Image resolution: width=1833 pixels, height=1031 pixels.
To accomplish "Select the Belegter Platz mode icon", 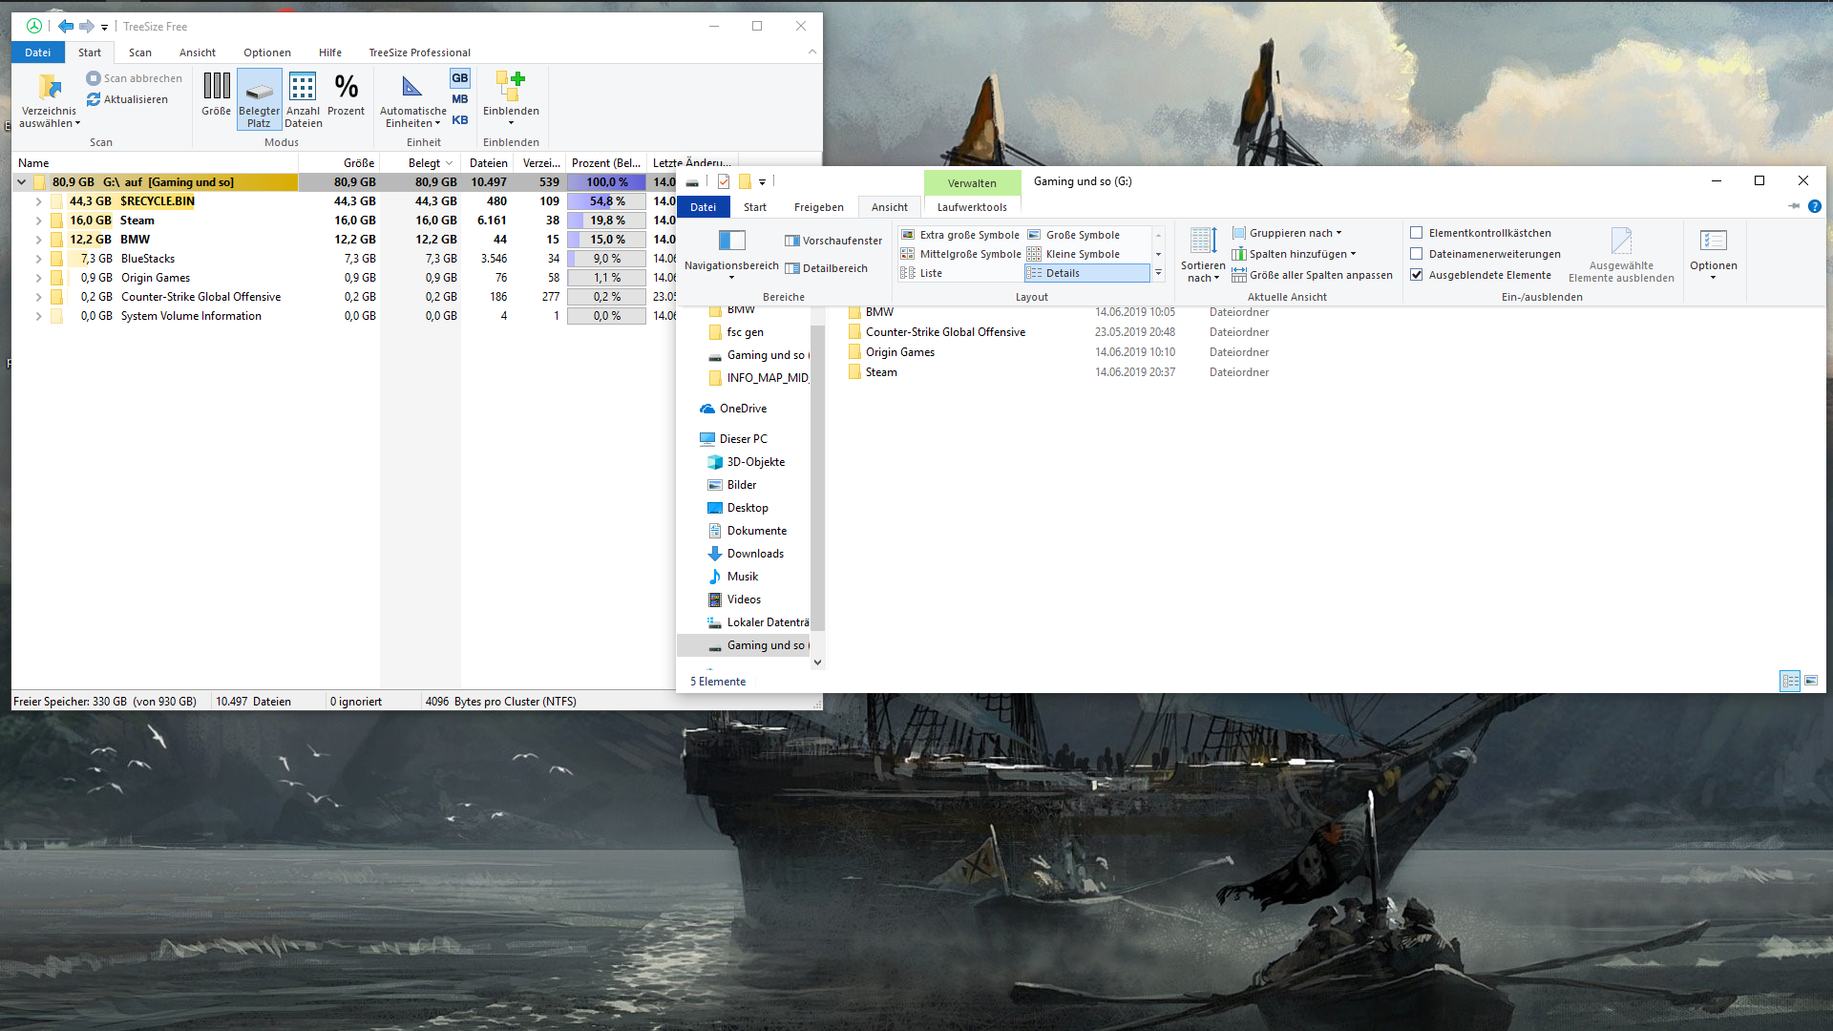I will click(x=259, y=91).
